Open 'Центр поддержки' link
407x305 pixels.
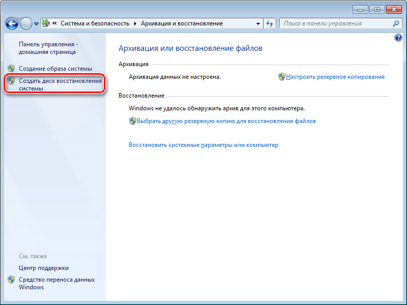(x=44, y=268)
